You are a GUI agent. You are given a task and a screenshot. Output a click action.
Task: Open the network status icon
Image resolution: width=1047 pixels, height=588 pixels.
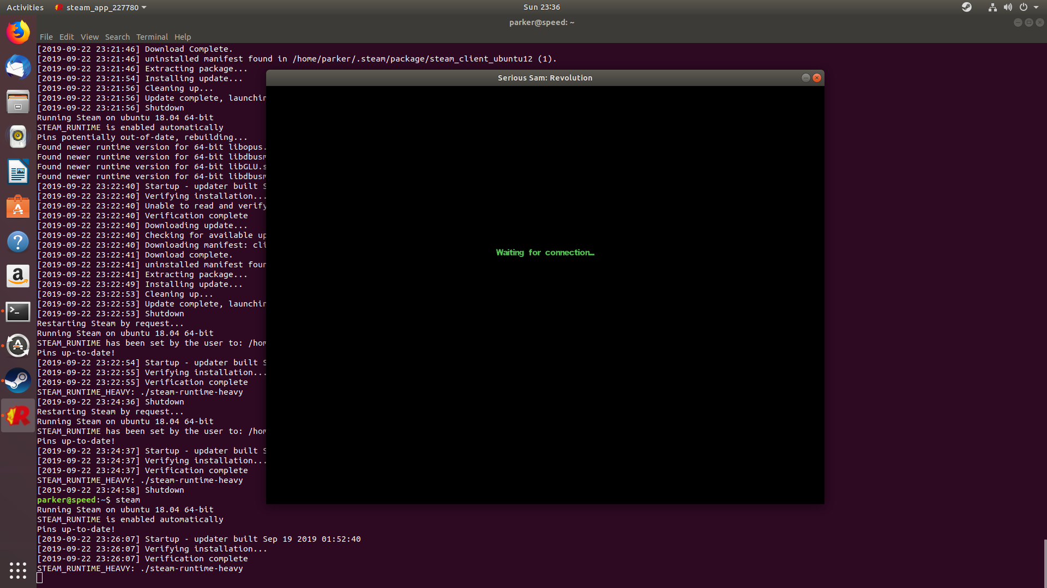coord(992,7)
